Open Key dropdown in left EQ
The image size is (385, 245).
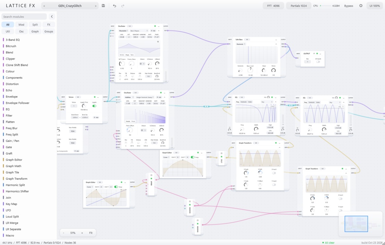tap(267, 102)
